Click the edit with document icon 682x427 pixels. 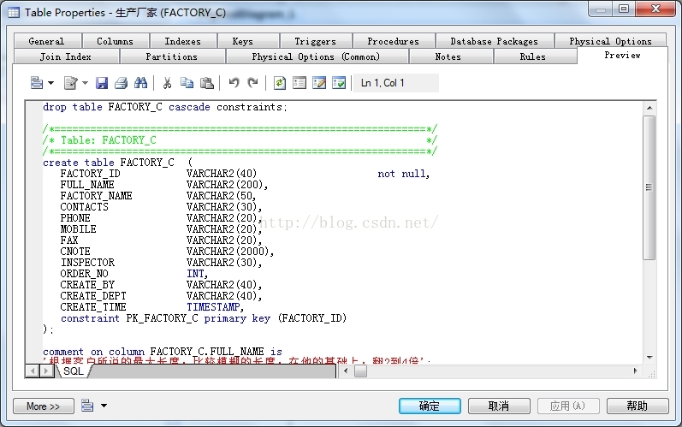click(70, 83)
